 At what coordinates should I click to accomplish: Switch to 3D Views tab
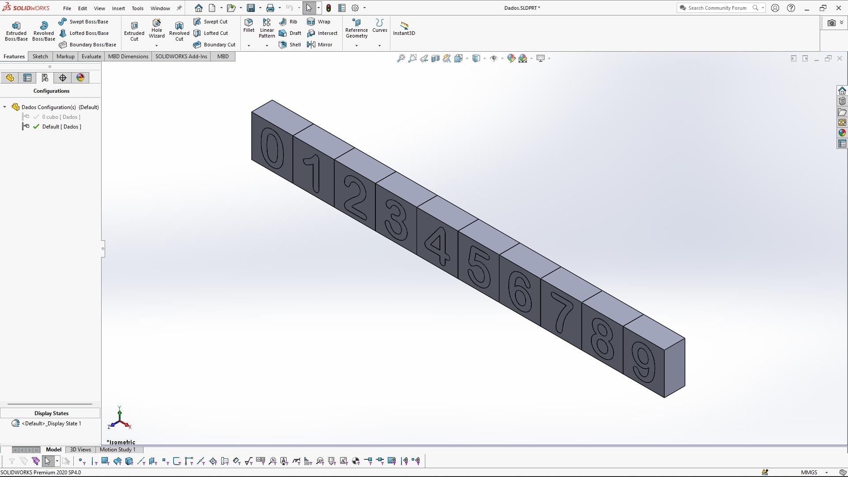click(80, 450)
